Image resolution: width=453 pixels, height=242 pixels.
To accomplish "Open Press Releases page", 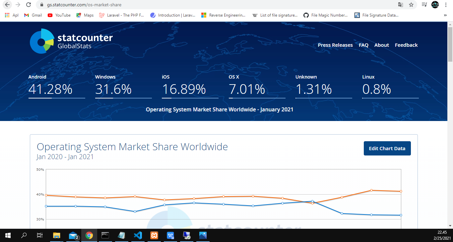I will tap(335, 45).
